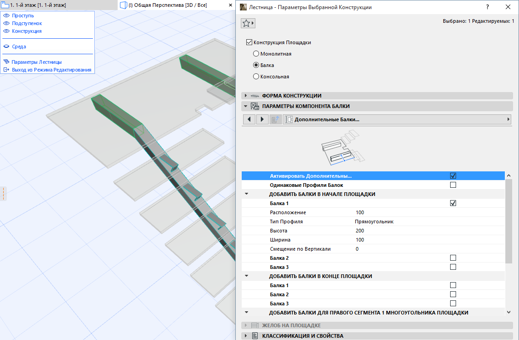
Task: Hide Подступенок using its eye icon
Action: tap(6, 23)
